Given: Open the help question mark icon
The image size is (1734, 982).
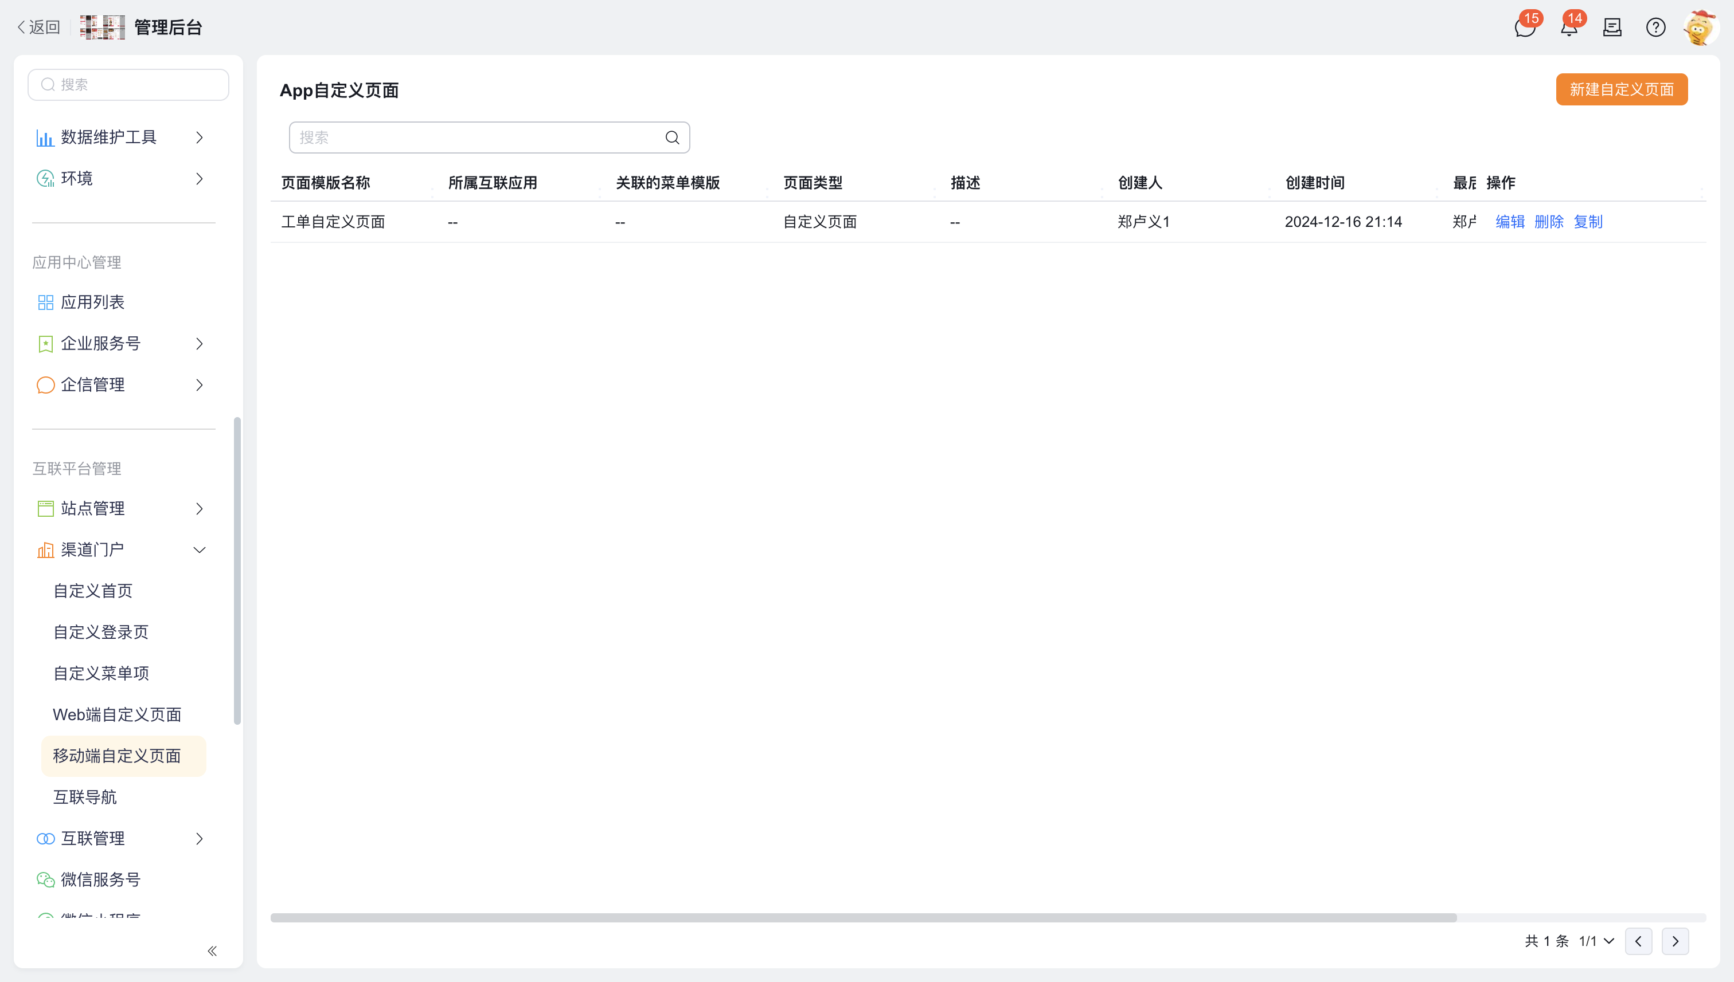Looking at the screenshot, I should pyautogui.click(x=1655, y=28).
